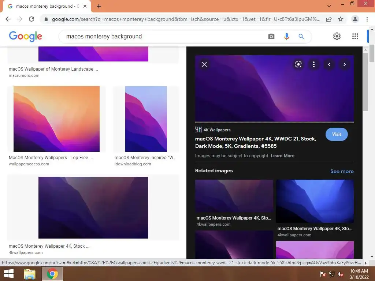
Task: Open the macrumors.com landscape wallpaper thumbnail
Action: [93, 54]
